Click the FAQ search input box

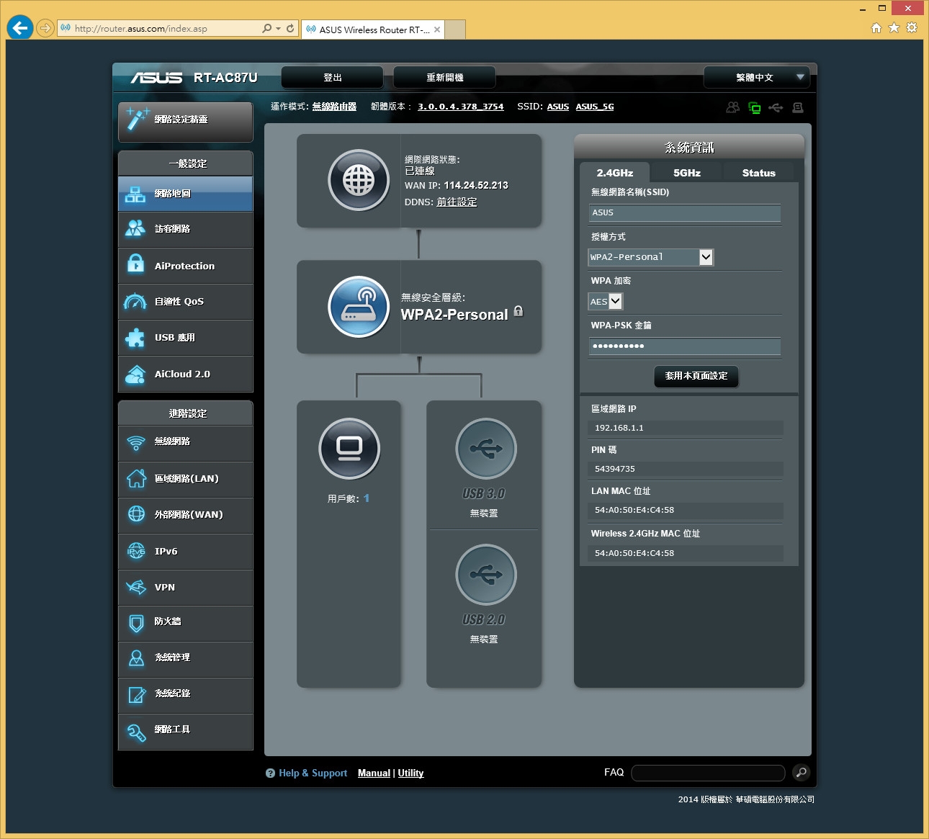click(x=708, y=773)
